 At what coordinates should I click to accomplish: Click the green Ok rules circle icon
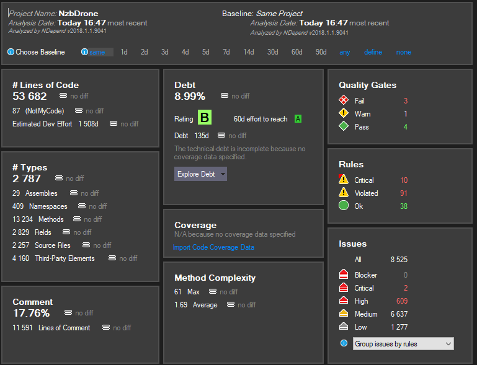pyautogui.click(x=344, y=206)
